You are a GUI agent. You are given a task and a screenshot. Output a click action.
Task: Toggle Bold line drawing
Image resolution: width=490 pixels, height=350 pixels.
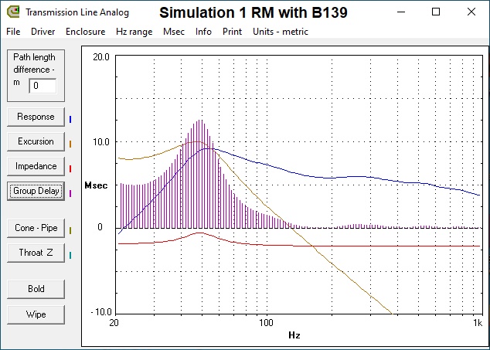(36, 289)
